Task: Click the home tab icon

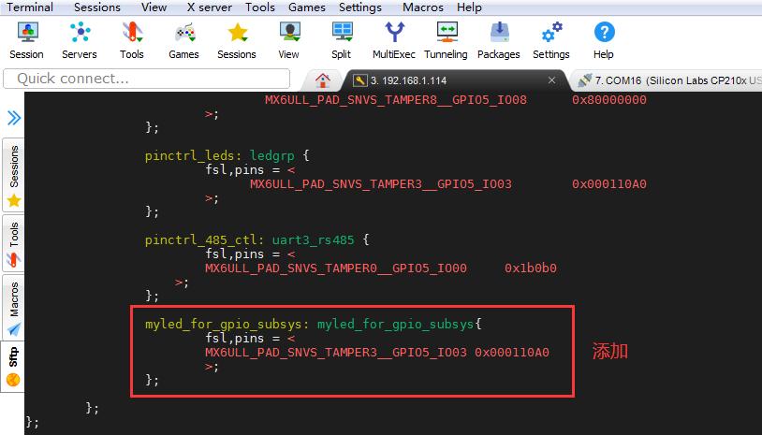Action: (323, 80)
